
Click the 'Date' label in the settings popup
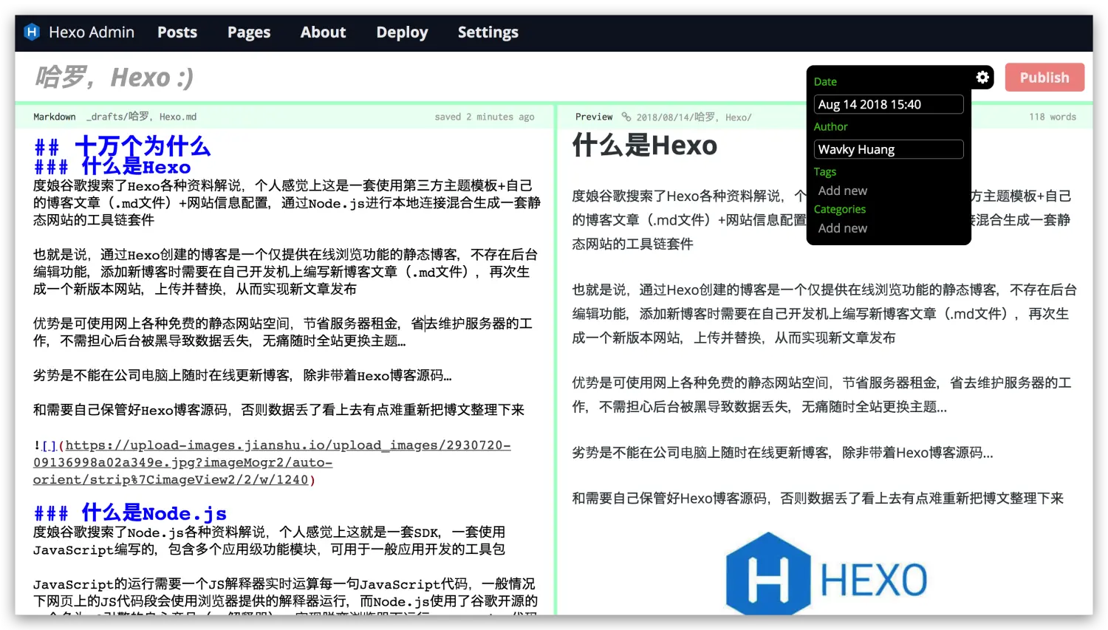pos(825,81)
